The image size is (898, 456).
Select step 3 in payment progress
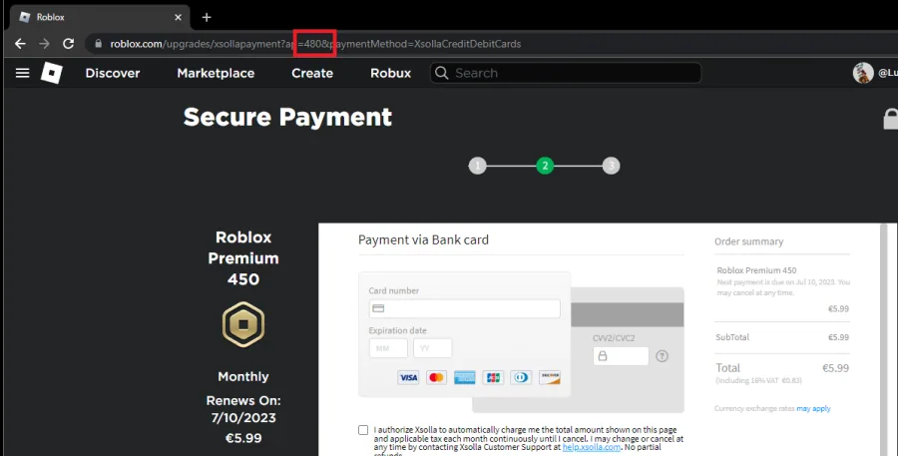point(611,166)
